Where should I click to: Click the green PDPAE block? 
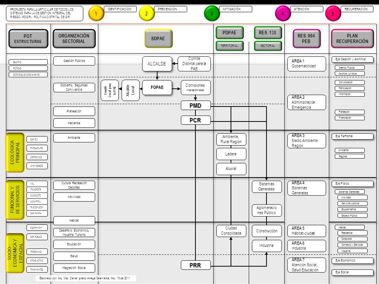click(x=230, y=33)
